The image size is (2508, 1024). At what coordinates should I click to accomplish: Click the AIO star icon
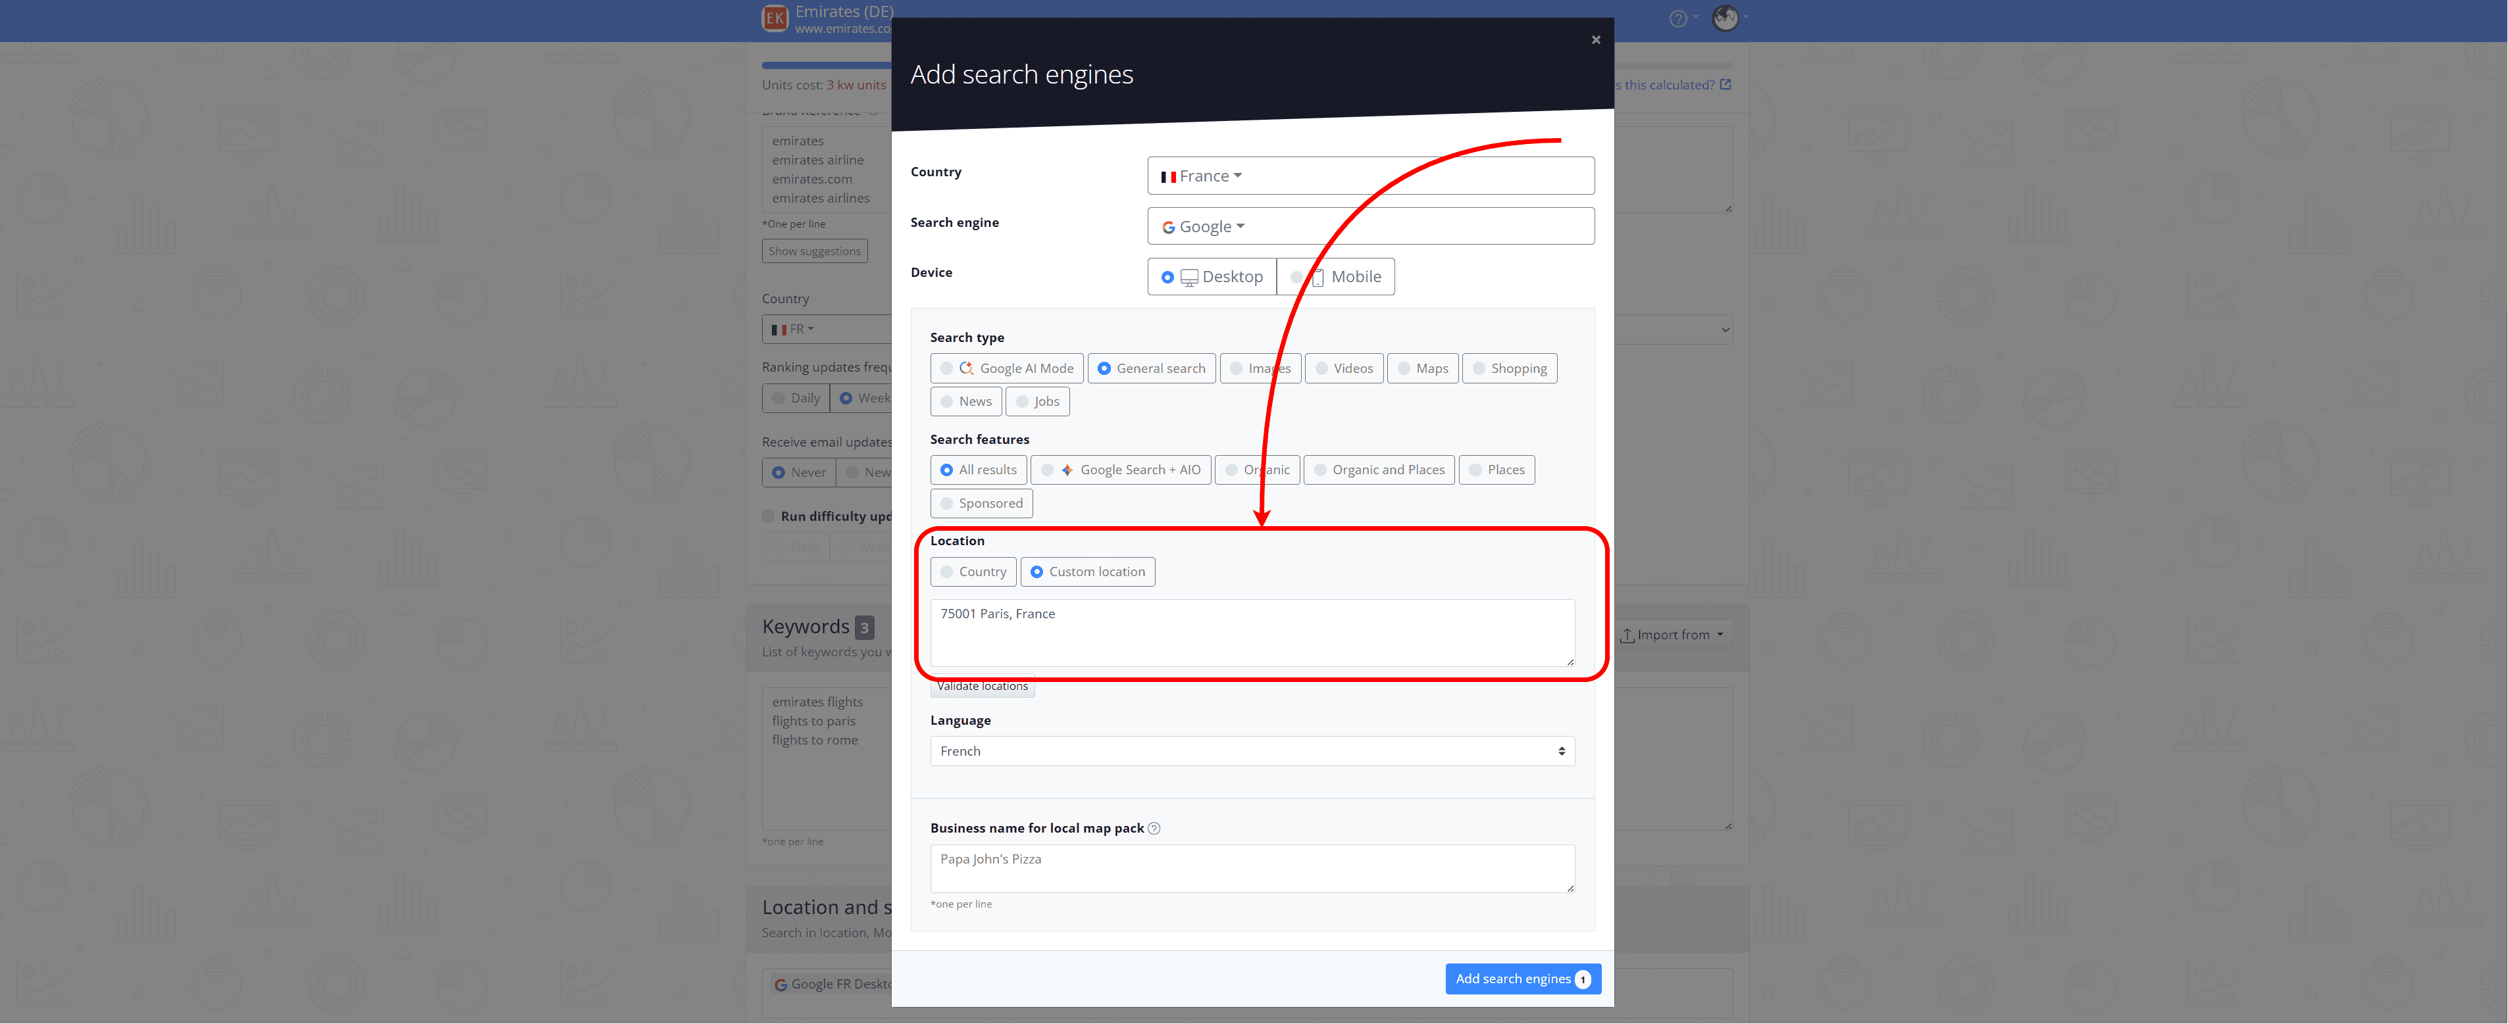[1067, 470]
